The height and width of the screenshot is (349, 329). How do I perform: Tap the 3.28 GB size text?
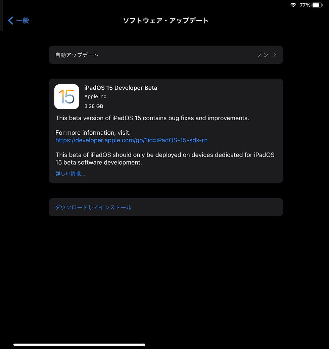[x=94, y=106]
